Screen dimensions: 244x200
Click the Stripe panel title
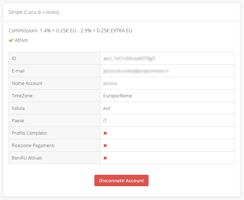[34, 12]
